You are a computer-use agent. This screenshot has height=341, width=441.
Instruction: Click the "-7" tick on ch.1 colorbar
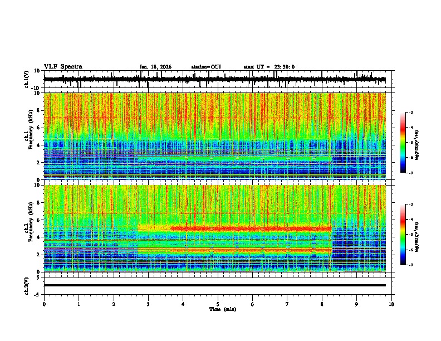pyautogui.click(x=411, y=173)
